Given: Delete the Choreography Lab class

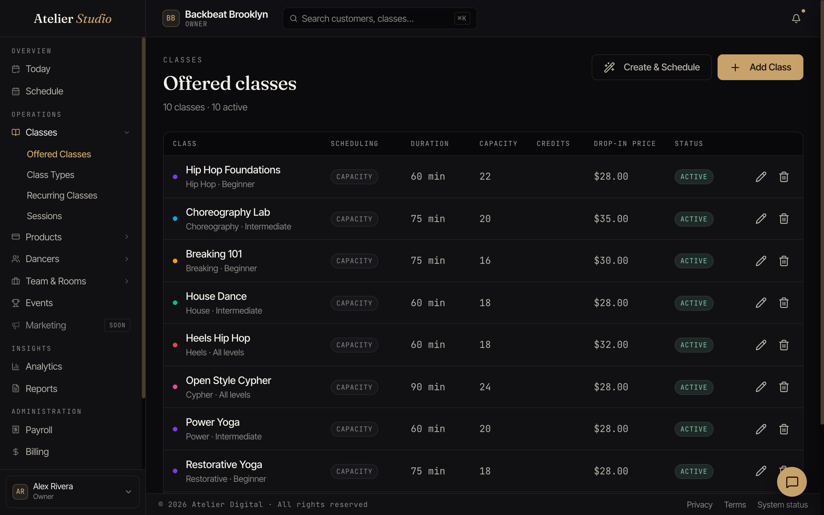Looking at the screenshot, I should pos(784,219).
